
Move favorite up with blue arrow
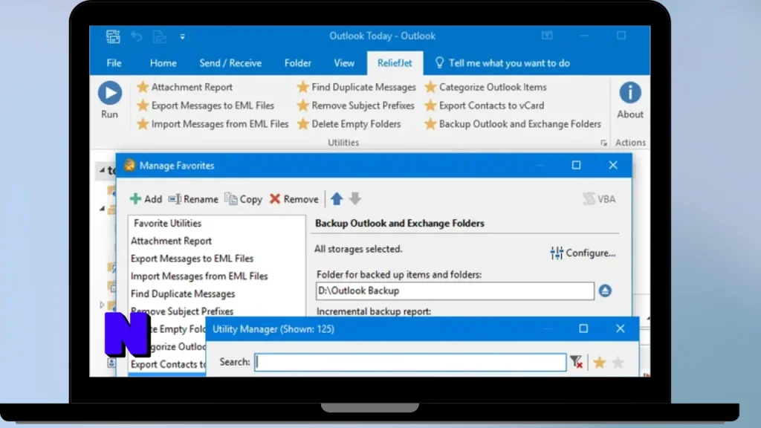click(x=337, y=198)
